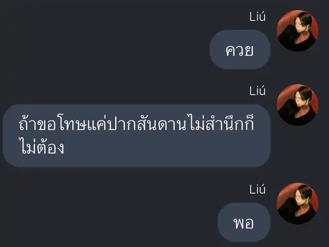Click empty chat background left of "ควย" bubble
The image size is (329, 247).
pyautogui.click(x=105, y=49)
